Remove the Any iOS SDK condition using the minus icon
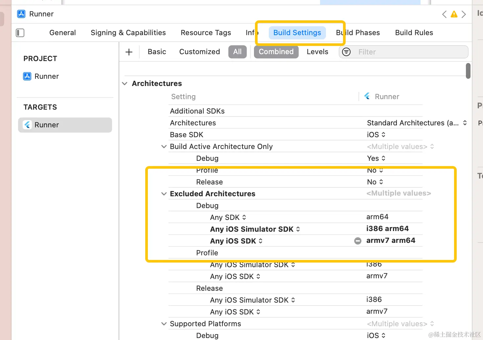This screenshot has width=483, height=340. click(358, 241)
